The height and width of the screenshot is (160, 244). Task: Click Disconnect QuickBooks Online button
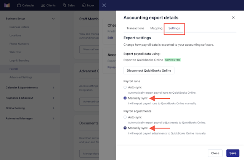[x=149, y=70]
